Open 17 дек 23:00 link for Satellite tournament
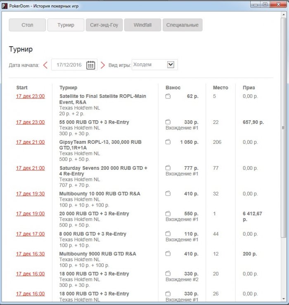The height and width of the screenshot is (305, 289). coord(30,96)
